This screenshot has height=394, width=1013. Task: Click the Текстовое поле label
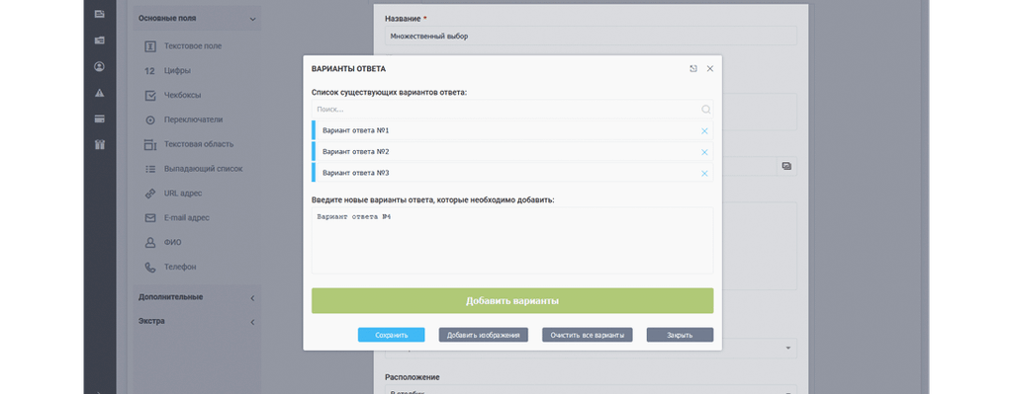(193, 46)
